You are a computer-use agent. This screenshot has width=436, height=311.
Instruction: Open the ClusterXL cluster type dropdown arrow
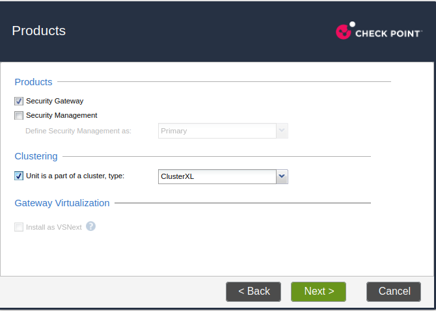coord(282,176)
